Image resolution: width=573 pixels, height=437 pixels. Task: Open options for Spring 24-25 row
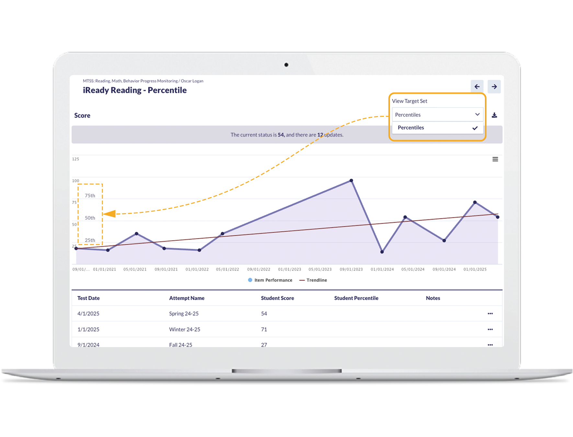pyautogui.click(x=490, y=313)
